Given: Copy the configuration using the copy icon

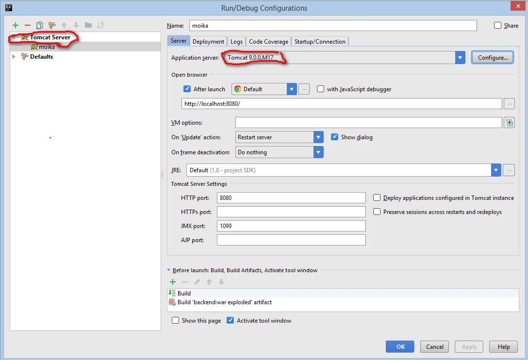Looking at the screenshot, I should point(40,25).
